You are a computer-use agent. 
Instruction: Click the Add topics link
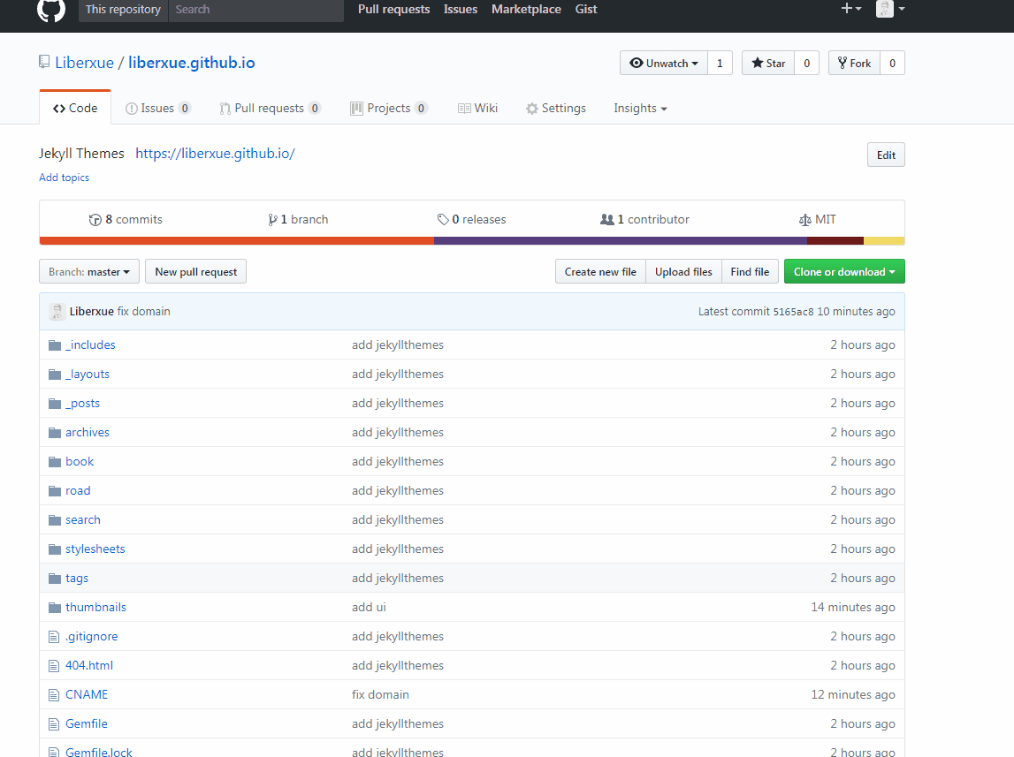64,178
